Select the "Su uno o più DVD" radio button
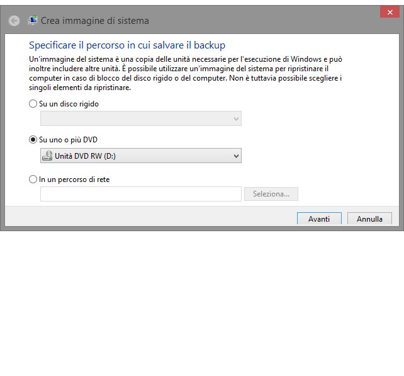This screenshot has height=376, width=404. point(33,140)
